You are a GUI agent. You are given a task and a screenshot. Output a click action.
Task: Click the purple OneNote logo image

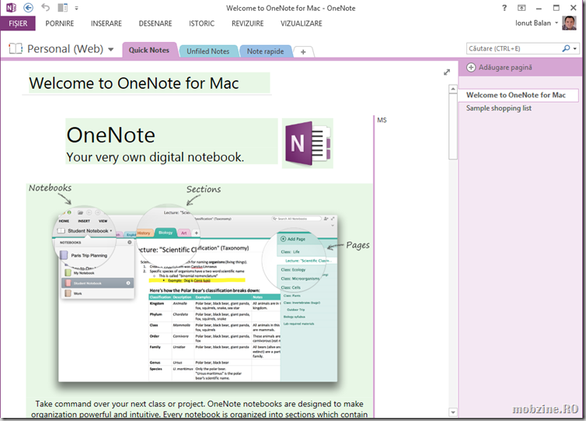point(308,143)
